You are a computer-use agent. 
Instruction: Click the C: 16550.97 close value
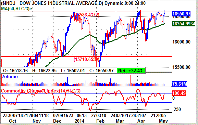[x=101, y=71]
